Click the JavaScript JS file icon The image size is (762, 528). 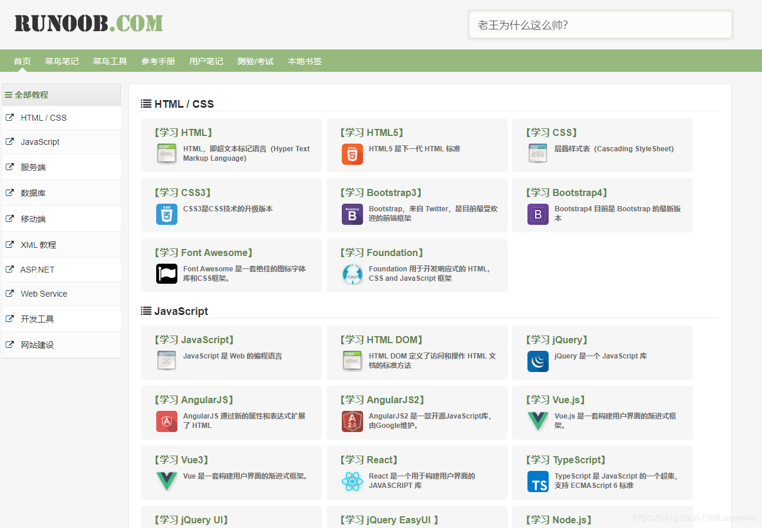[x=167, y=361]
